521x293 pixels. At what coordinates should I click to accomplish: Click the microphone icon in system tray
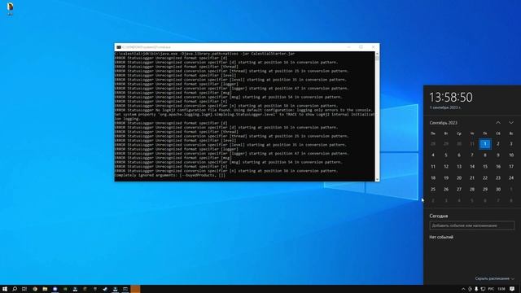tap(476, 289)
